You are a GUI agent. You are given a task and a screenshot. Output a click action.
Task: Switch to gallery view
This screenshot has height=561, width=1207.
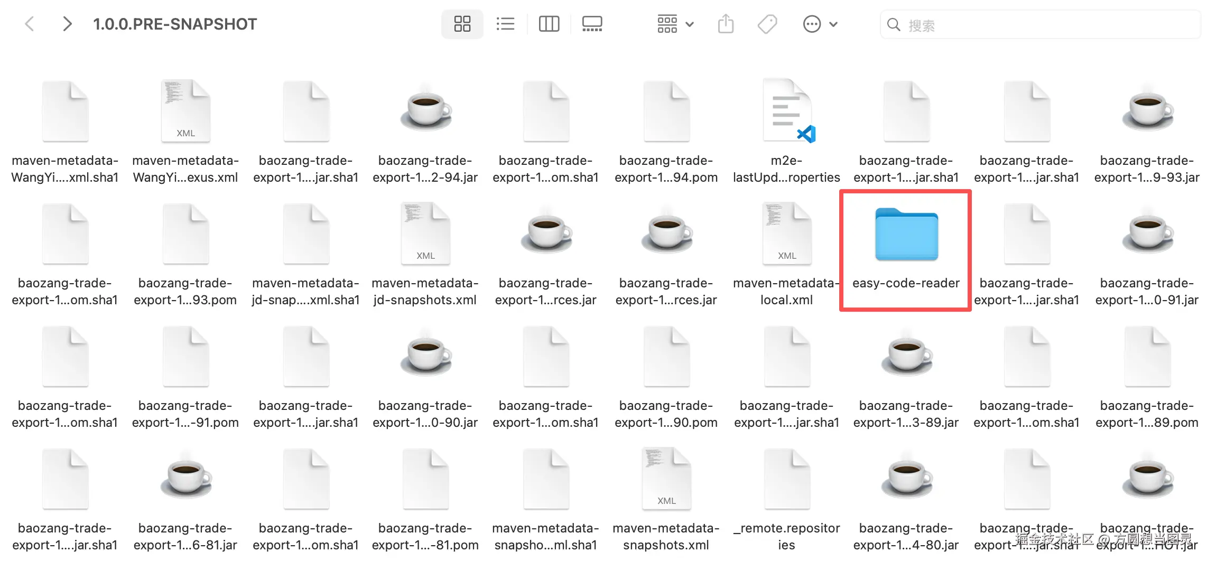click(x=591, y=24)
